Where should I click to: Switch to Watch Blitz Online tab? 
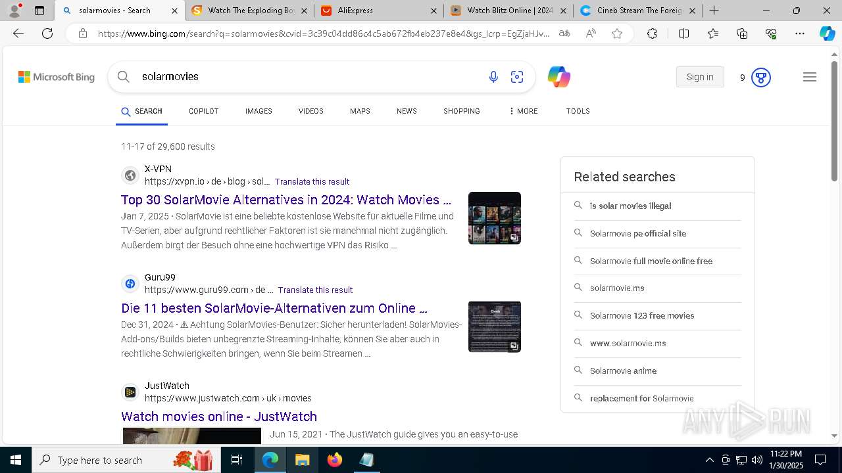tap(507, 11)
